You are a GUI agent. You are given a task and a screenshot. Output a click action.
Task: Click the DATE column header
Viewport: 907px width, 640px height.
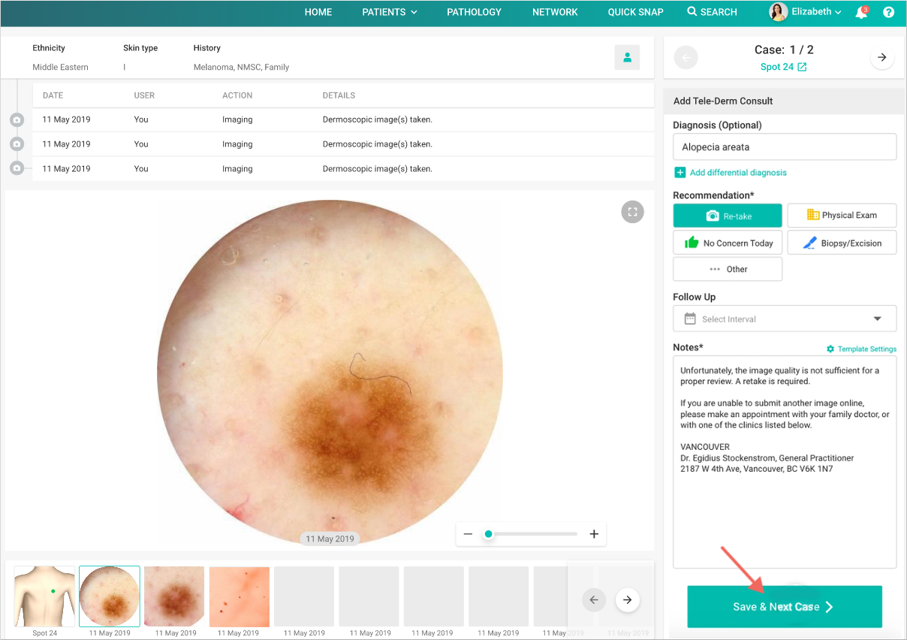point(53,95)
